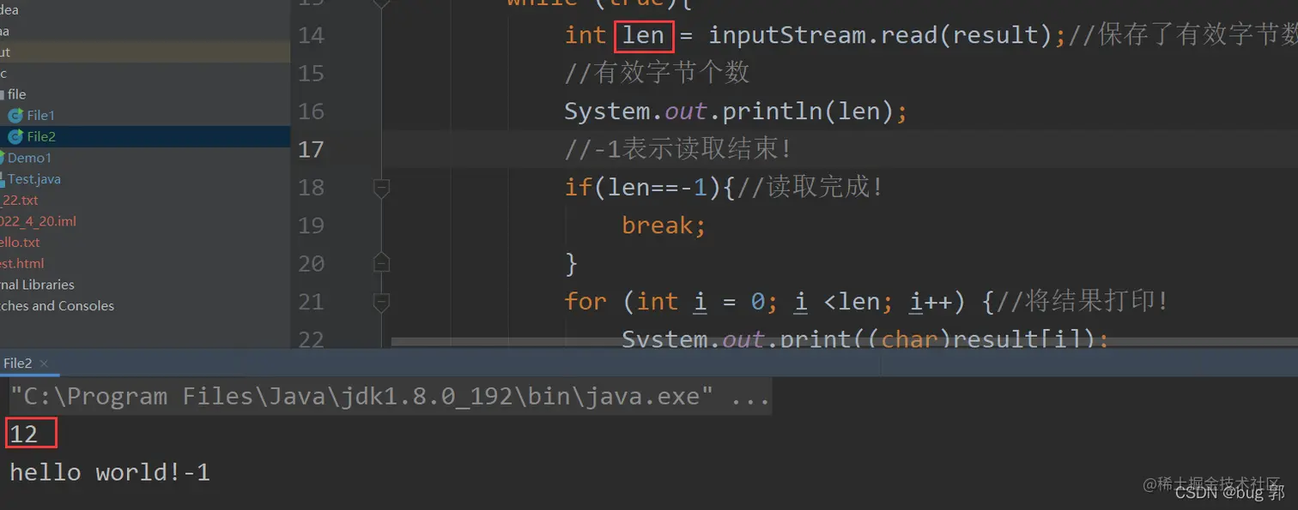Click the java.exe command line in console
The image size is (1298, 510).
coord(390,397)
